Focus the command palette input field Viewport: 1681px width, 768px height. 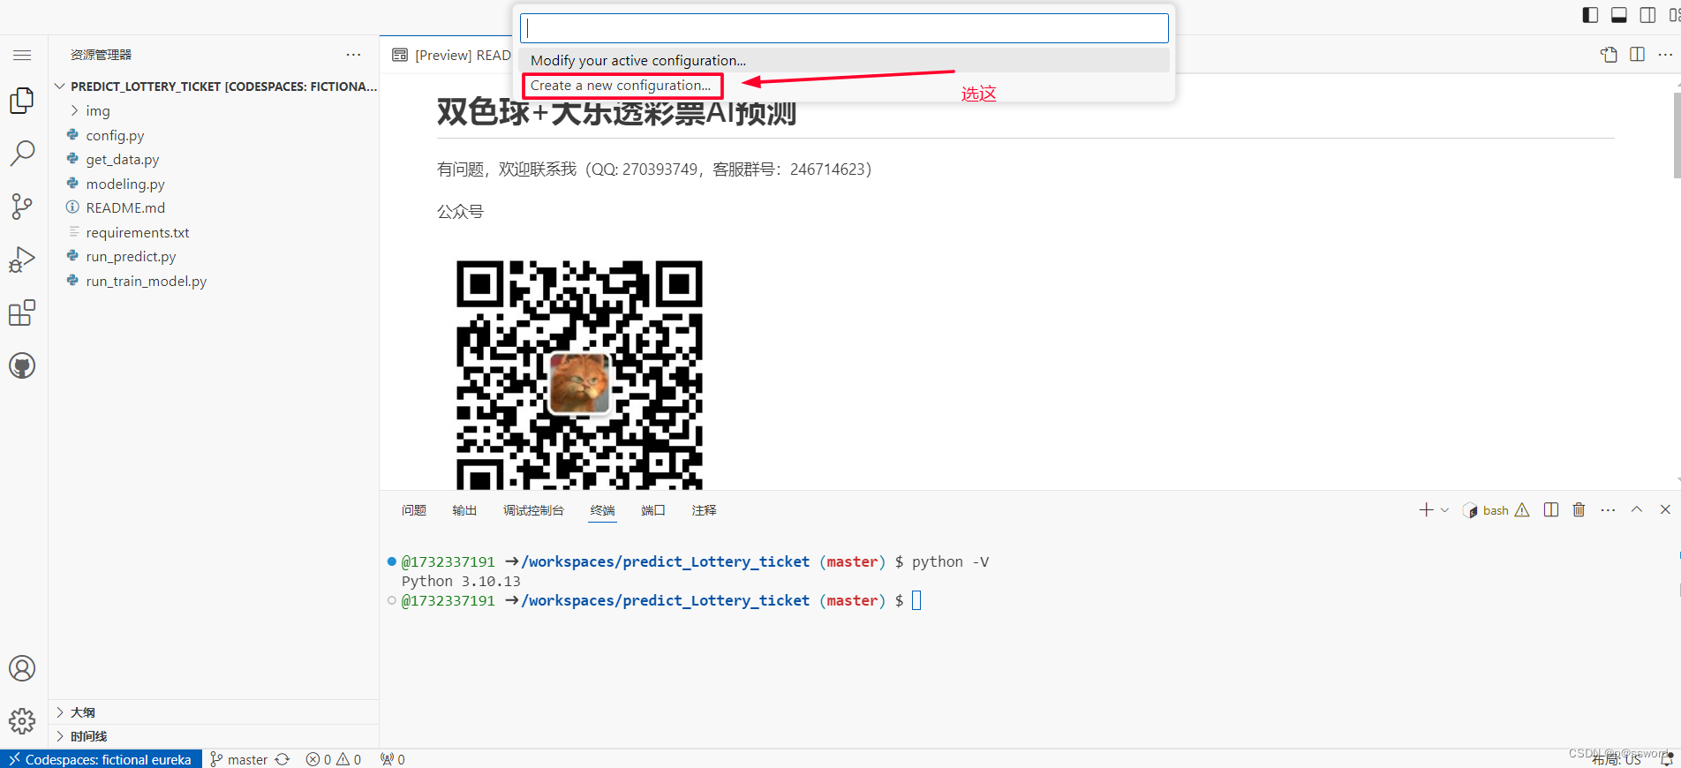(844, 28)
